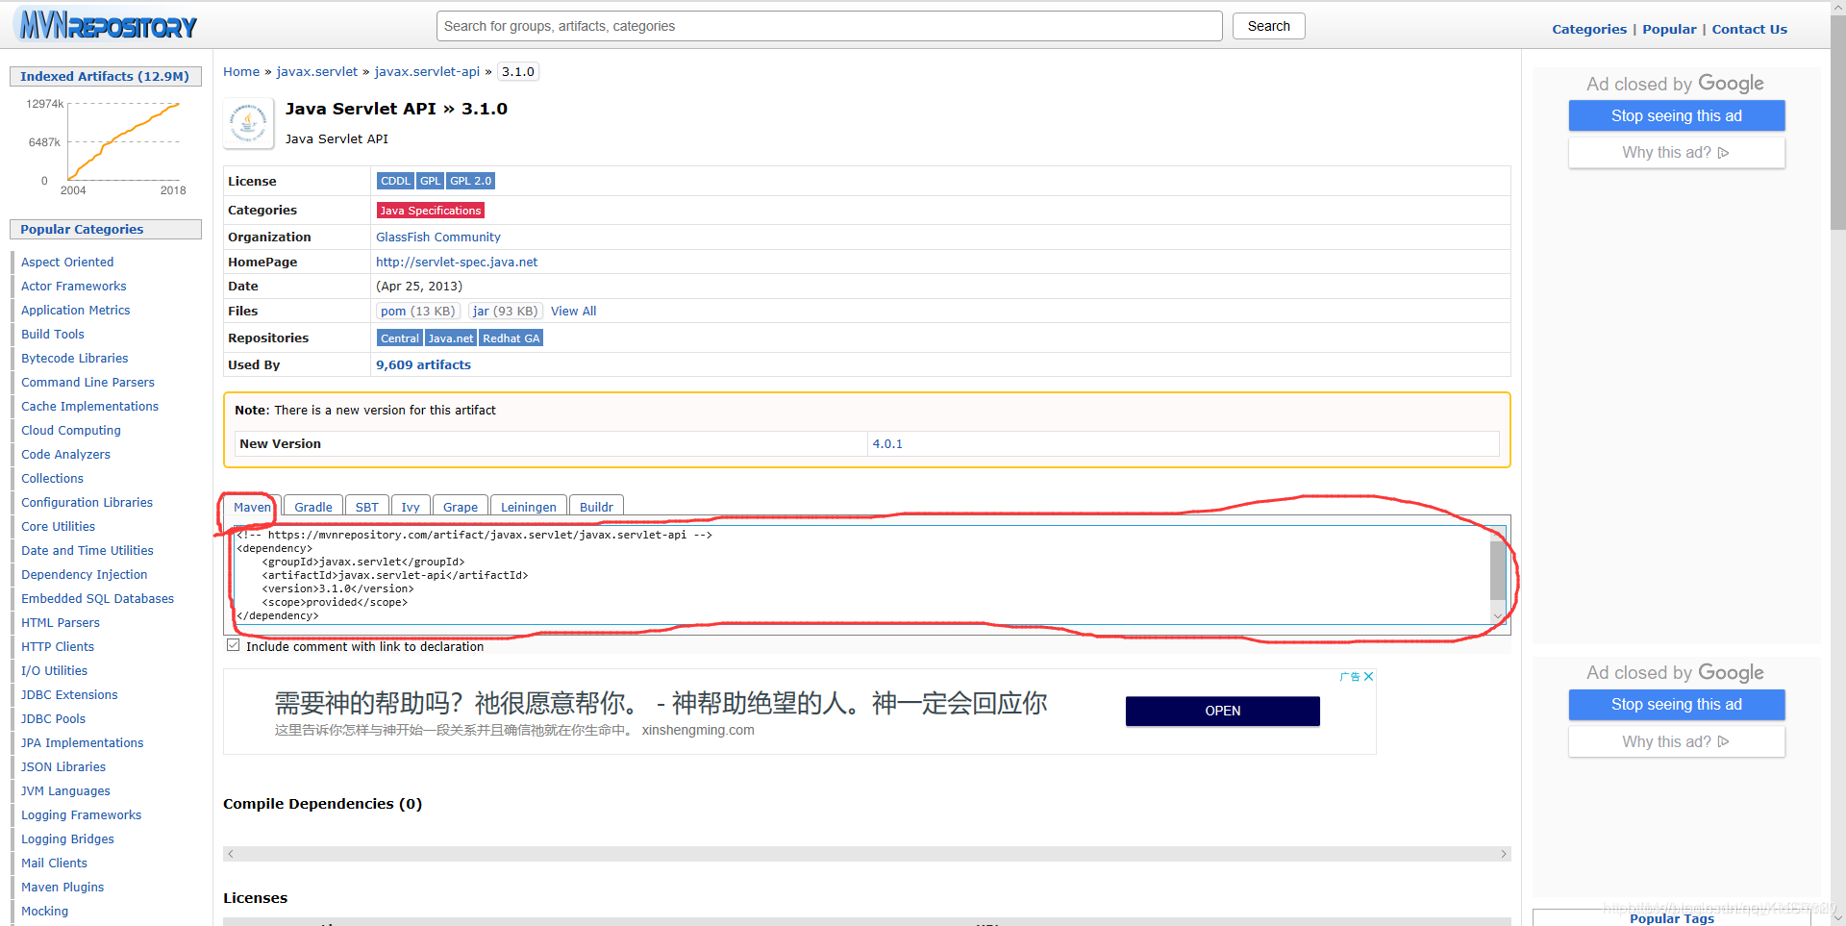Click lower Stop seeing this ad button

pyautogui.click(x=1677, y=704)
